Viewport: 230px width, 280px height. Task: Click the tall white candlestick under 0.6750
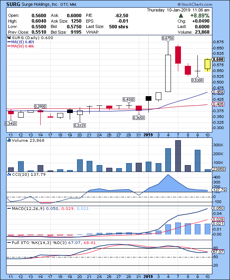tap(168, 73)
